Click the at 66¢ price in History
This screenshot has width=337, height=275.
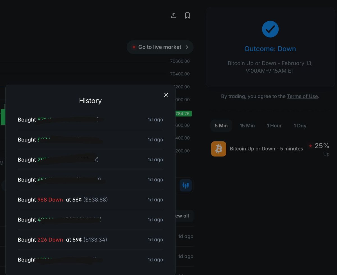coord(74,200)
